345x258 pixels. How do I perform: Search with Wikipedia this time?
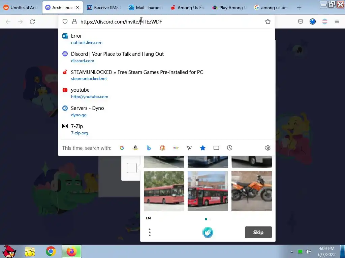tap(189, 148)
